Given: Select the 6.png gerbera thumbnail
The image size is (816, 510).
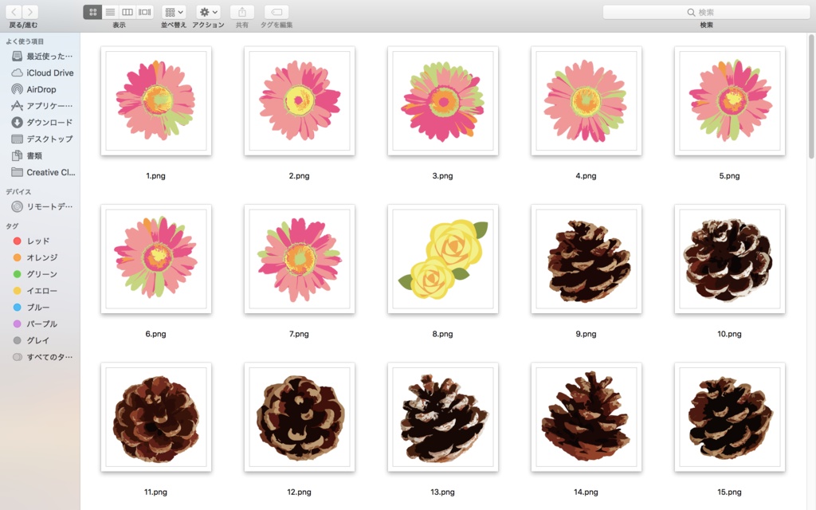Looking at the screenshot, I should [156, 259].
